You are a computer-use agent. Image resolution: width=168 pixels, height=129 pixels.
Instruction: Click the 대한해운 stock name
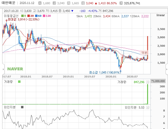click(9, 3)
